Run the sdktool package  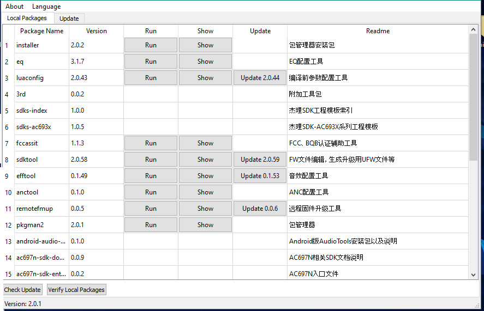pyautogui.click(x=151, y=160)
